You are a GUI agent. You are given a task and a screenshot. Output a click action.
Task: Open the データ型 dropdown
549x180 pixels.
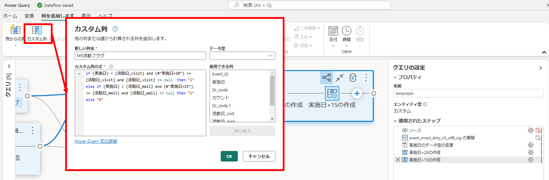point(242,56)
